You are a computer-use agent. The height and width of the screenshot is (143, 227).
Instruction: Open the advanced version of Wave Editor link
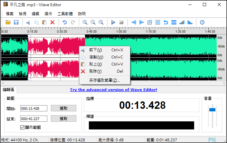point(113,90)
